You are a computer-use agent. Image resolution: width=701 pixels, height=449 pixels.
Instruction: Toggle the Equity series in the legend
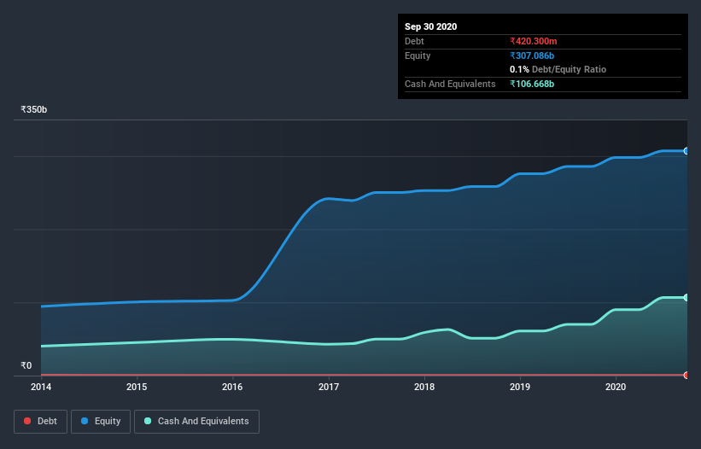(100, 421)
